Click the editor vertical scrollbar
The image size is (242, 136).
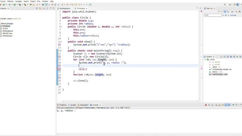click(199, 55)
